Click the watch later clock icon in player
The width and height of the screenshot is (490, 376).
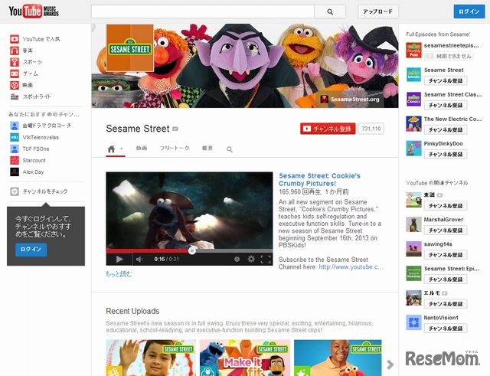[x=237, y=259]
